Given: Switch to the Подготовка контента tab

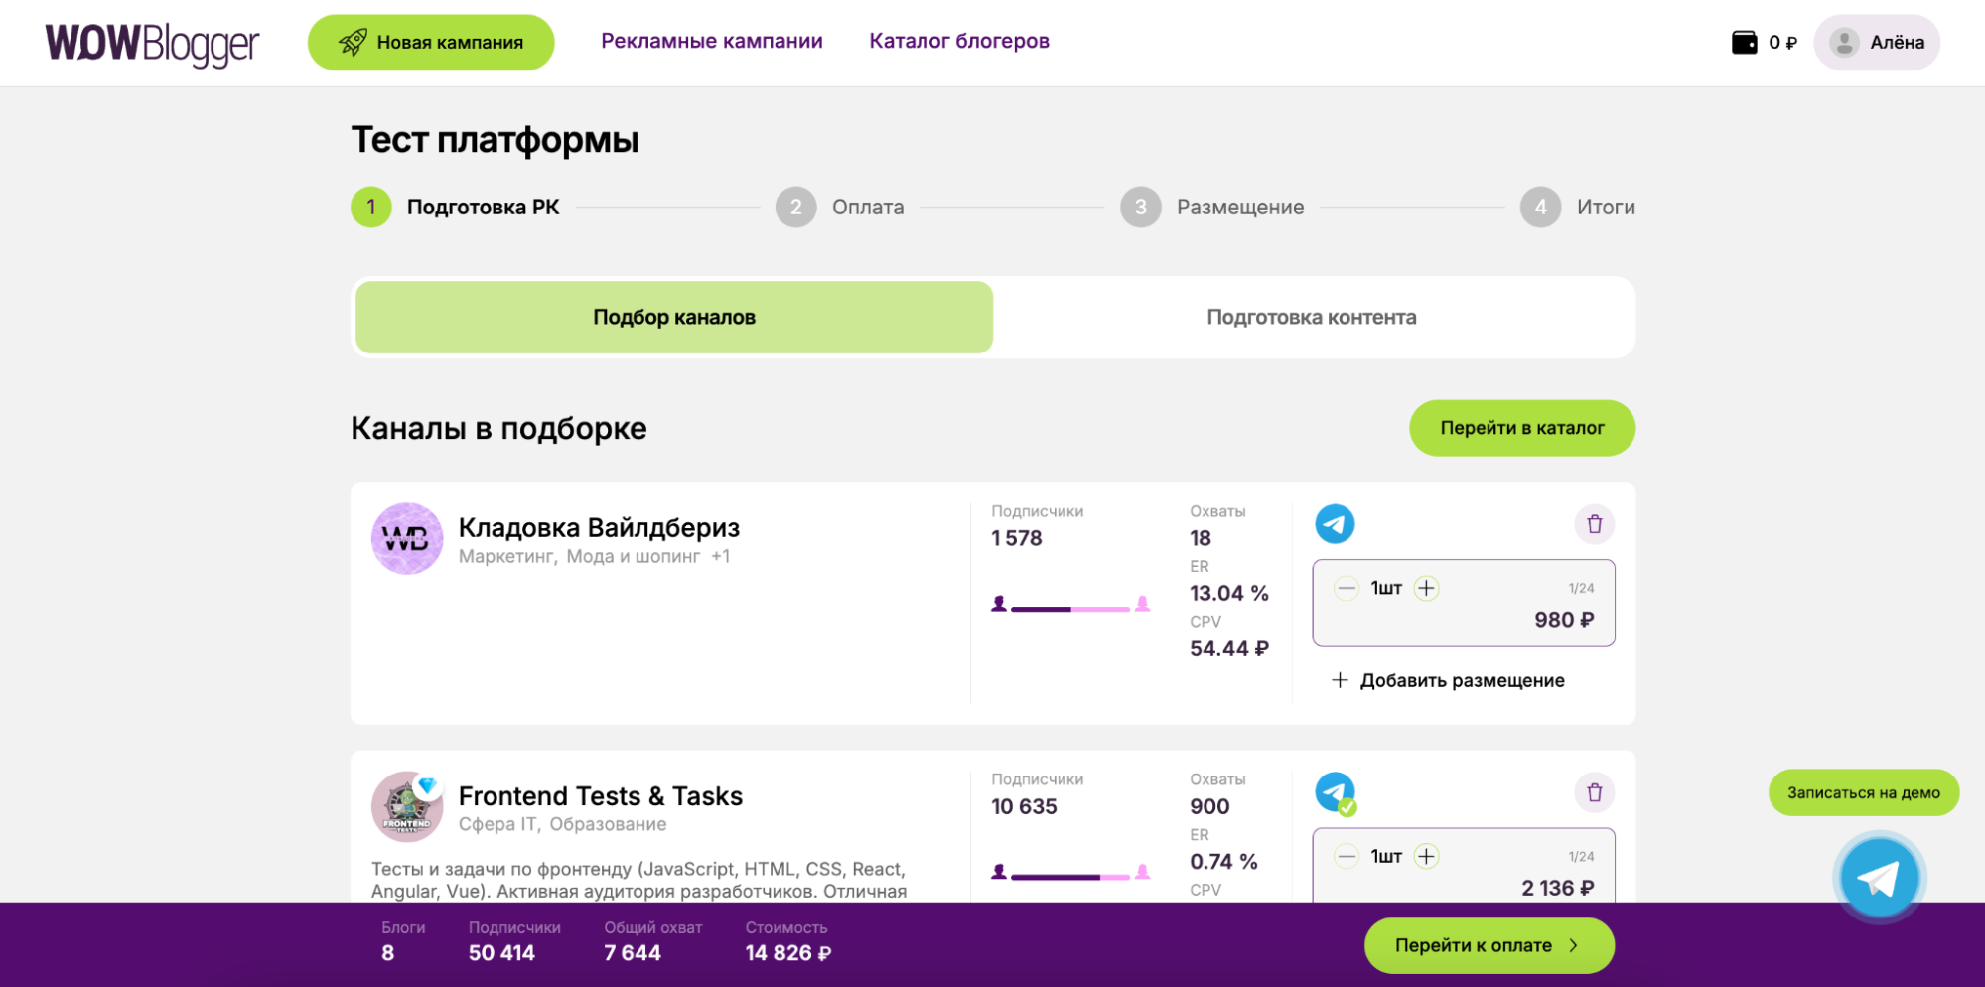Looking at the screenshot, I should coord(1311,318).
